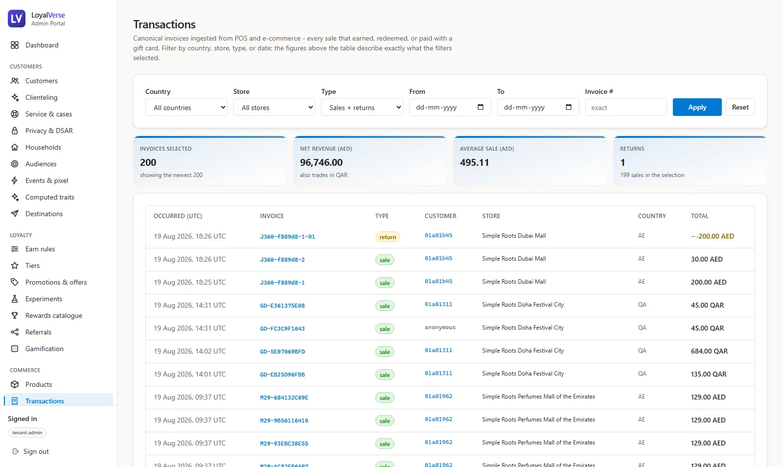This screenshot has width=783, height=467.
Task: Click the From date input field
Action: 450,107
